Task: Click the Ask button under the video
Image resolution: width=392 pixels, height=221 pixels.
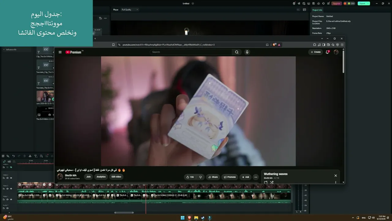Action: point(246,177)
